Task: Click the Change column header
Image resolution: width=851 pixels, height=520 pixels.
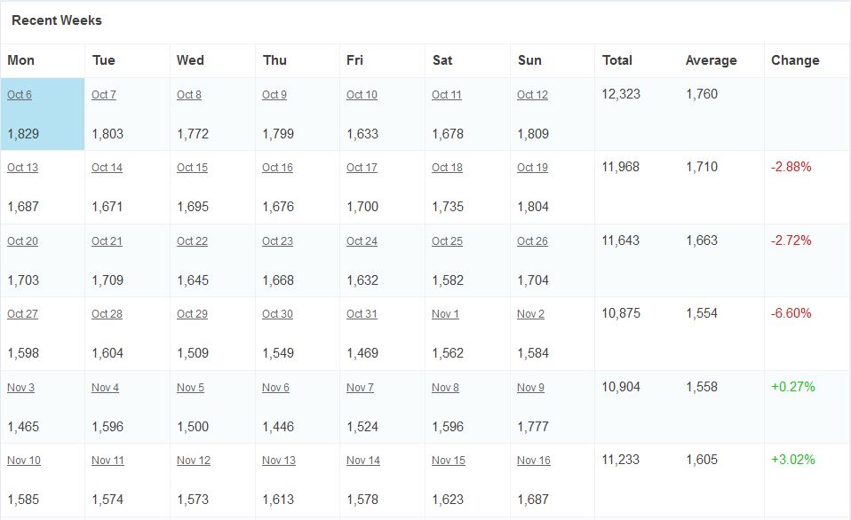Action: pos(795,60)
